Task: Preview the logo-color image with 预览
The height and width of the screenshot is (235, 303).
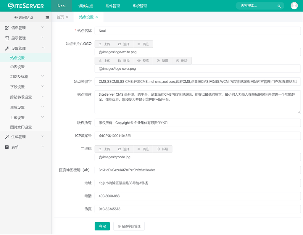Action: [x=143, y=61]
